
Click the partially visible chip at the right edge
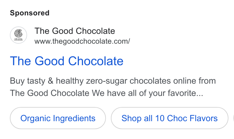coord(234,118)
